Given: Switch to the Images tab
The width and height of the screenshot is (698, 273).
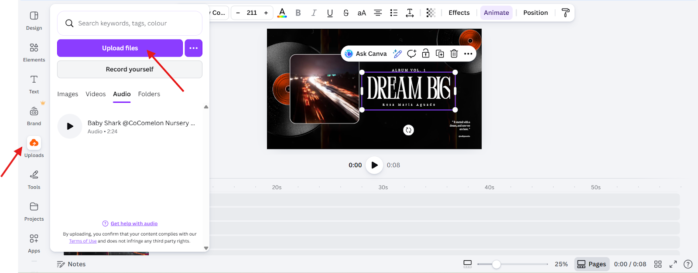Looking at the screenshot, I should (68, 94).
